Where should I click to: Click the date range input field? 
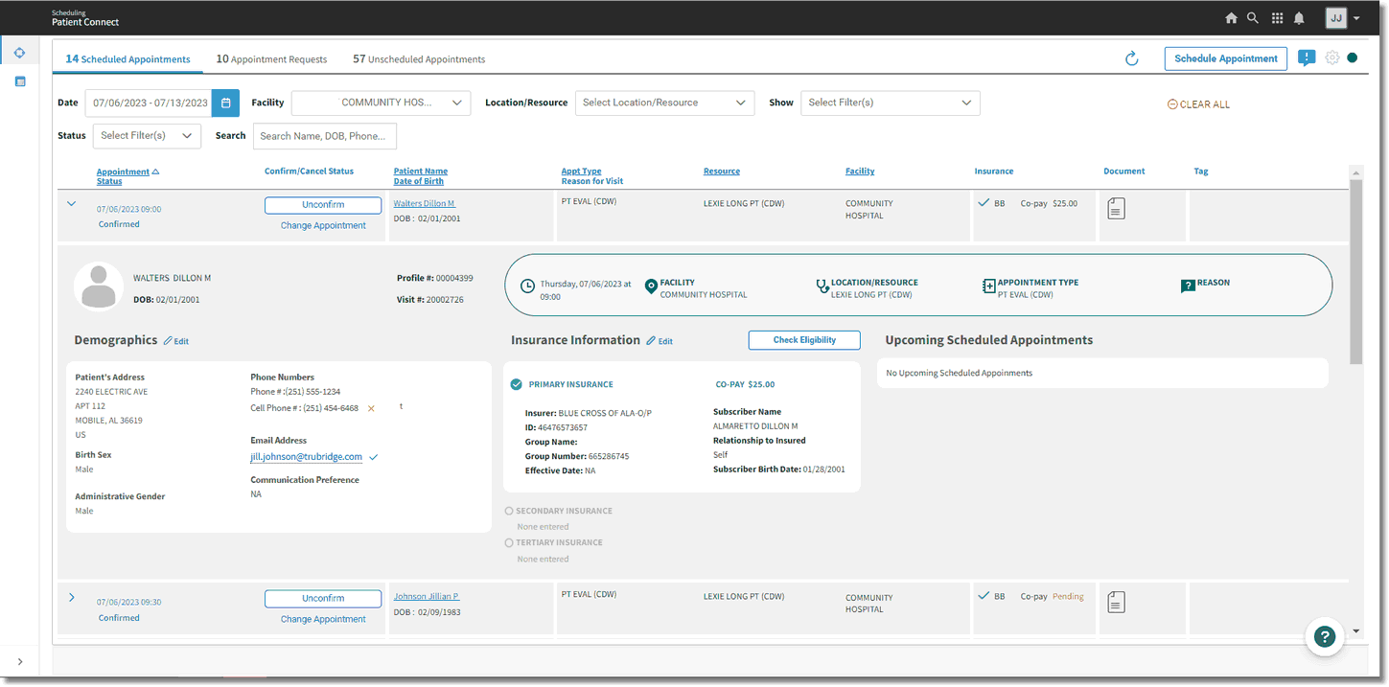point(149,103)
